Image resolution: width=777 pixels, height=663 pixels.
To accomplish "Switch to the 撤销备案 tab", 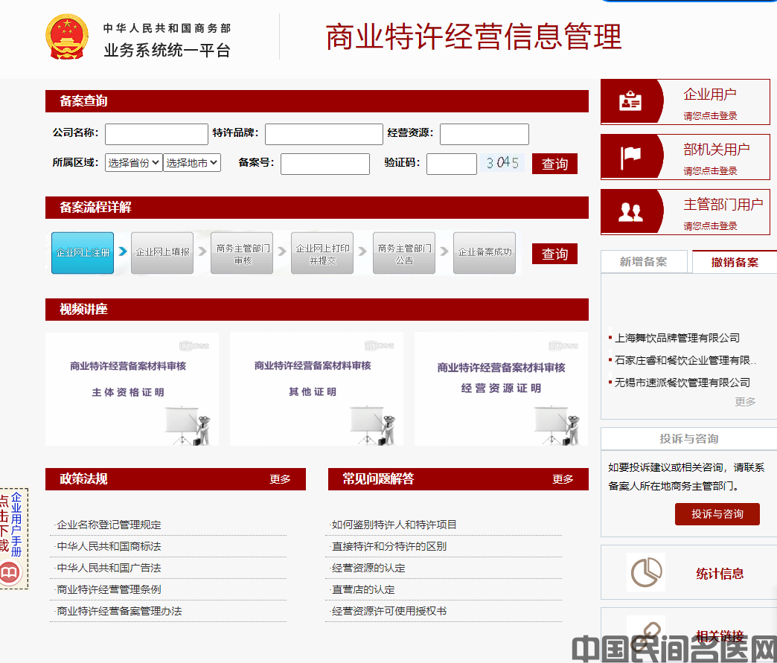I will coord(735,262).
